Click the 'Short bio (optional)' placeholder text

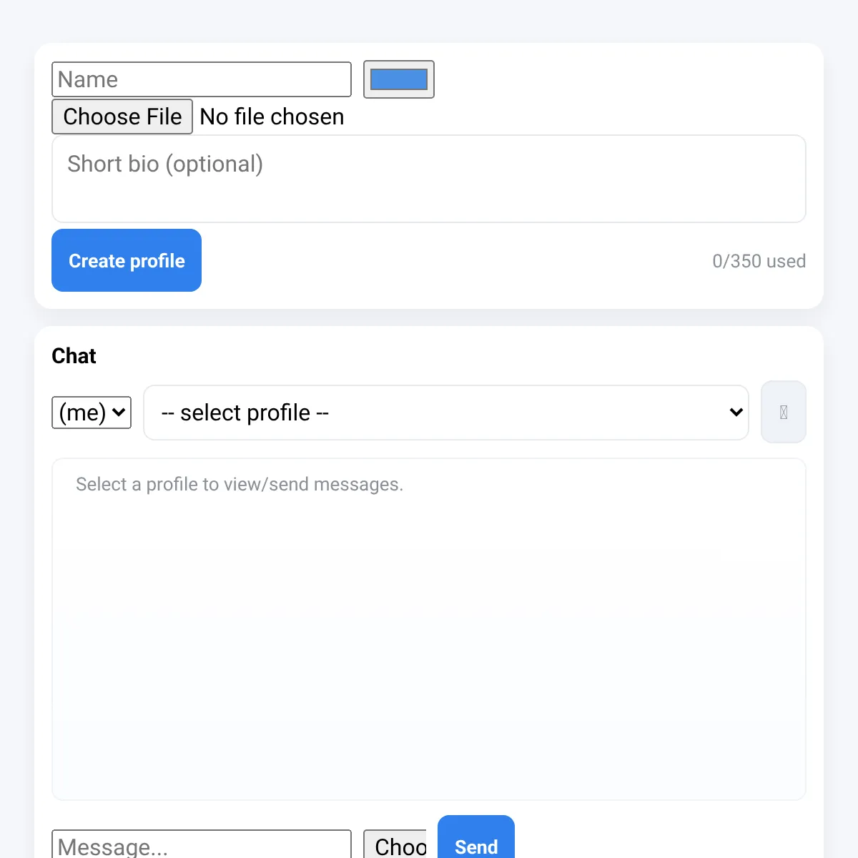(x=165, y=164)
